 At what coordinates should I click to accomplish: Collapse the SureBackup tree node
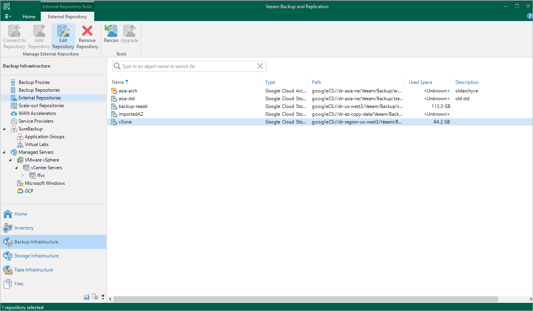point(4,129)
